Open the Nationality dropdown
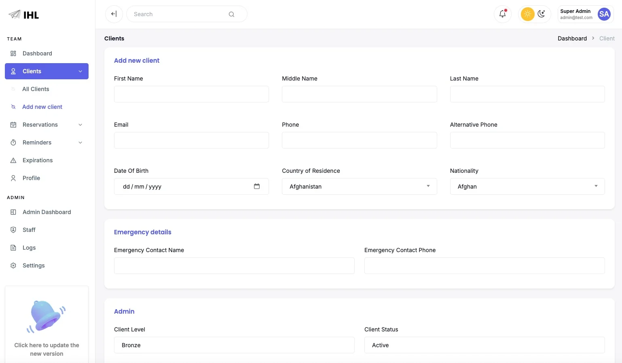The width and height of the screenshot is (622, 363). (527, 186)
